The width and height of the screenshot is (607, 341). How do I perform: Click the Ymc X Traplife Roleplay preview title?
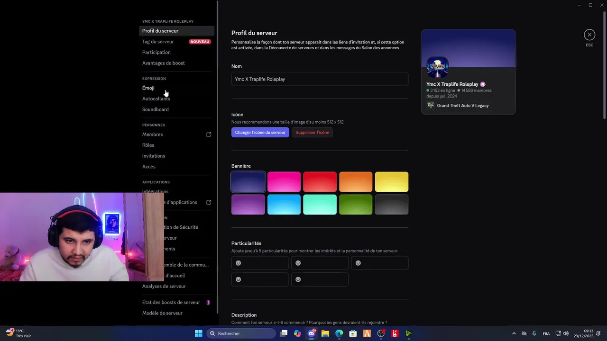452,84
